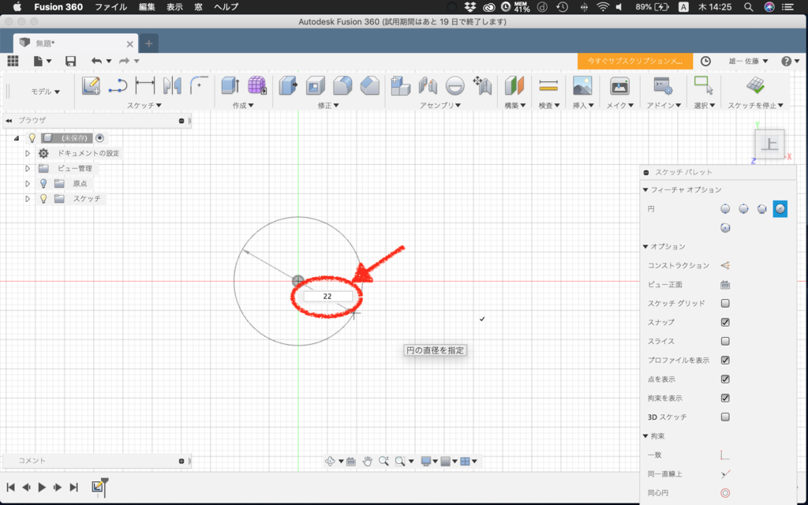Open the 作成 toolbar dropdown

click(243, 105)
